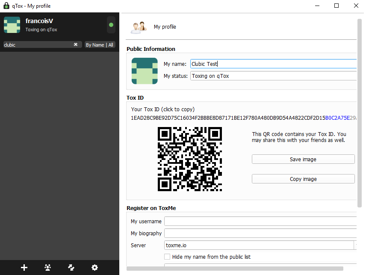
Task: Click the horizontal scrollbar at the bottom
Action: (235, 269)
